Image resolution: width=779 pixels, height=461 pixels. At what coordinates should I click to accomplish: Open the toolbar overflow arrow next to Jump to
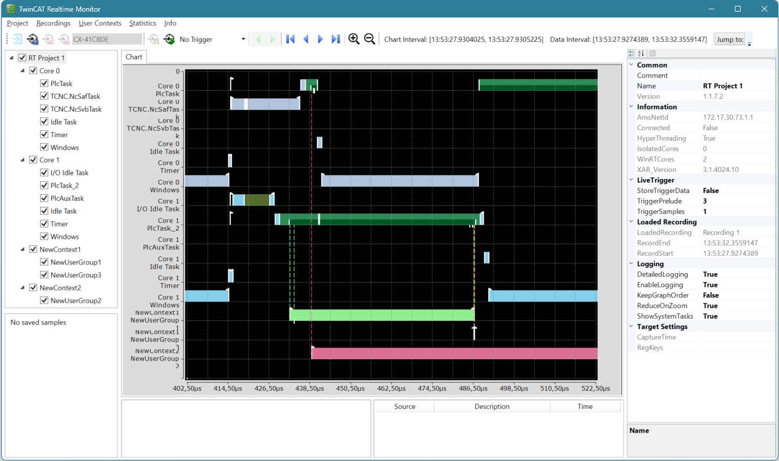749,42
